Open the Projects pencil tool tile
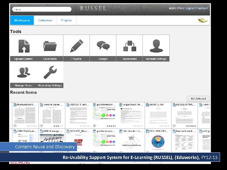 pyautogui.click(x=76, y=48)
